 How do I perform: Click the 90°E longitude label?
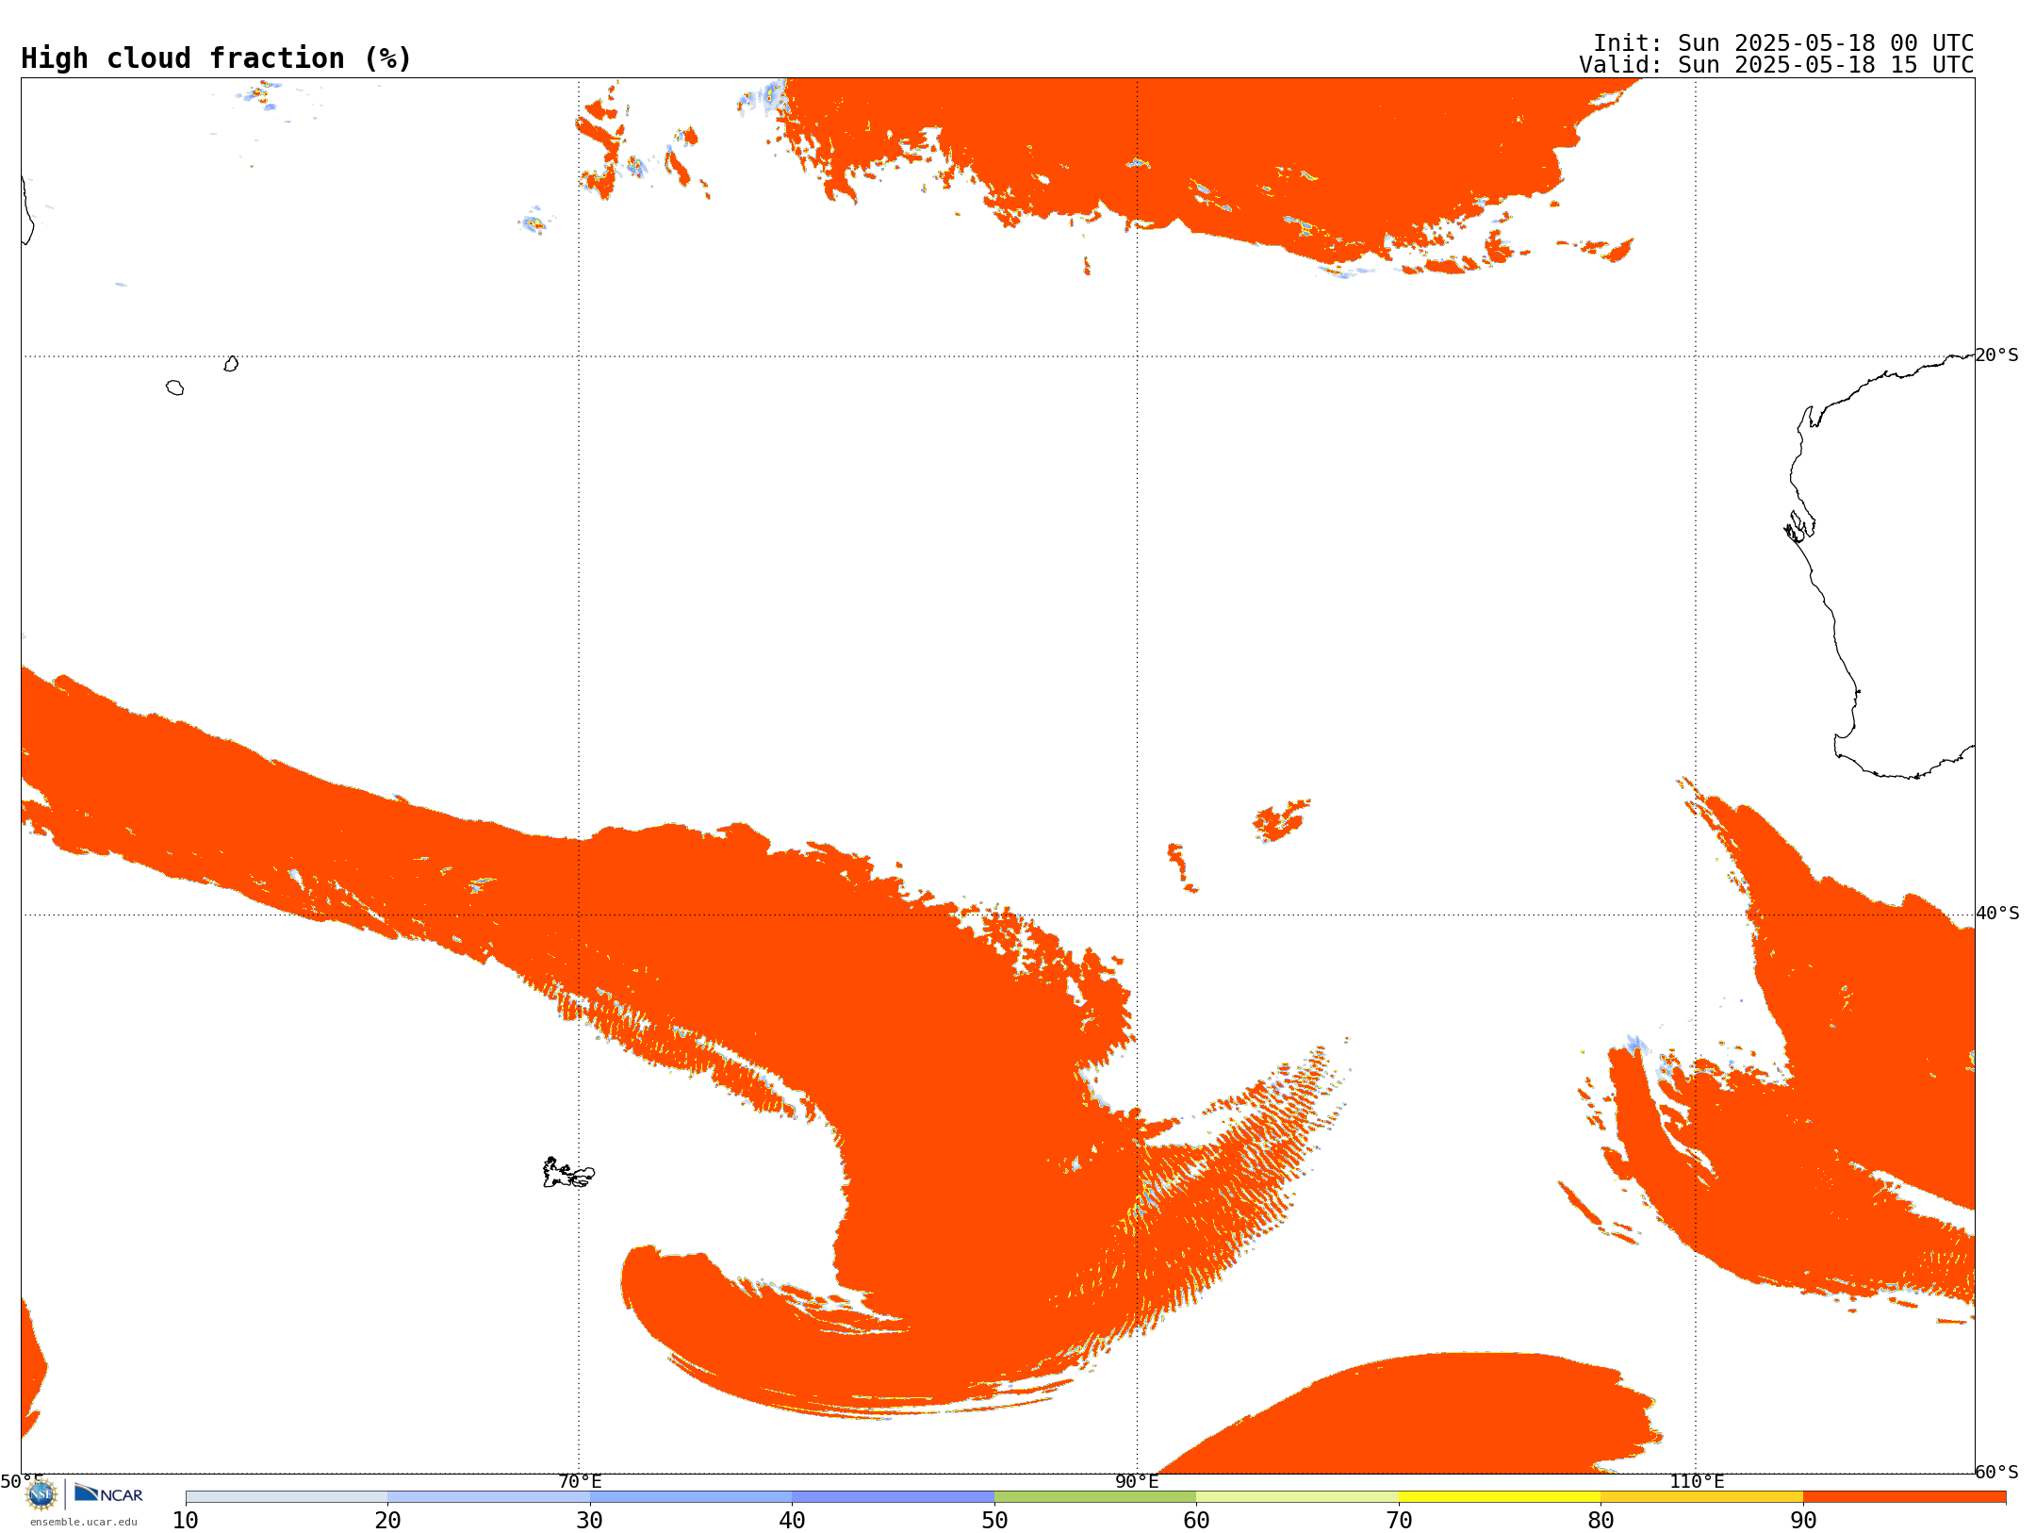(1137, 1481)
